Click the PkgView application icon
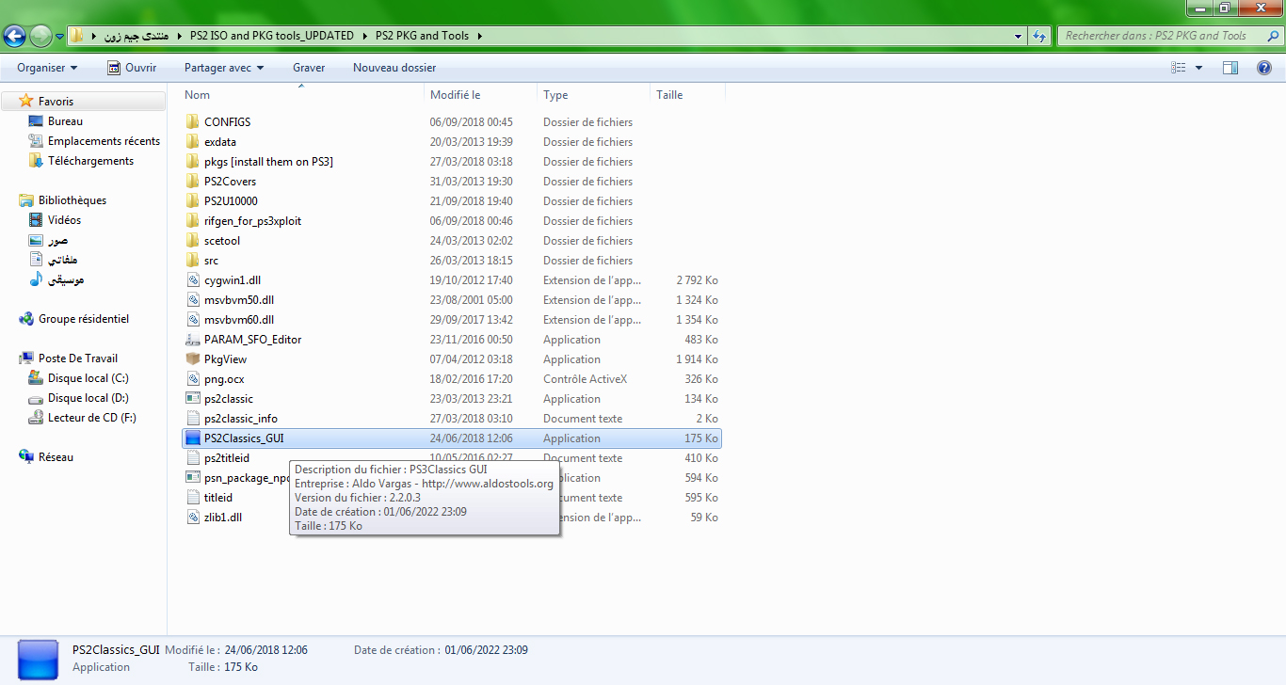Screen dimensions: 1286x685 point(192,359)
